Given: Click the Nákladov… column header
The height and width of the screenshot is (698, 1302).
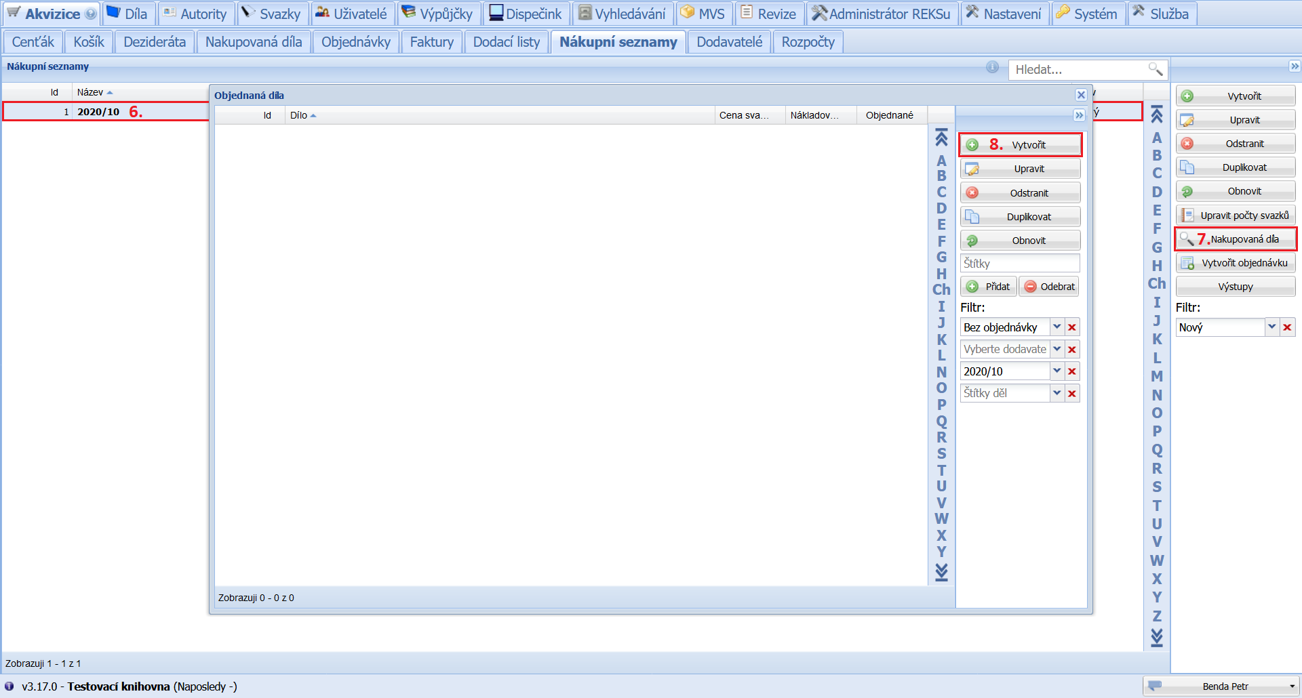Looking at the screenshot, I should (820, 115).
